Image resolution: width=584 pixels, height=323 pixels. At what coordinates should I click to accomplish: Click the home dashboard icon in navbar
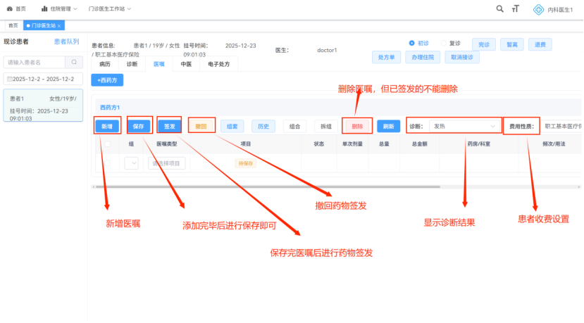pyautogui.click(x=10, y=8)
